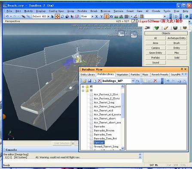Delete library with red X beside buildings_MP

(x=99, y=81)
